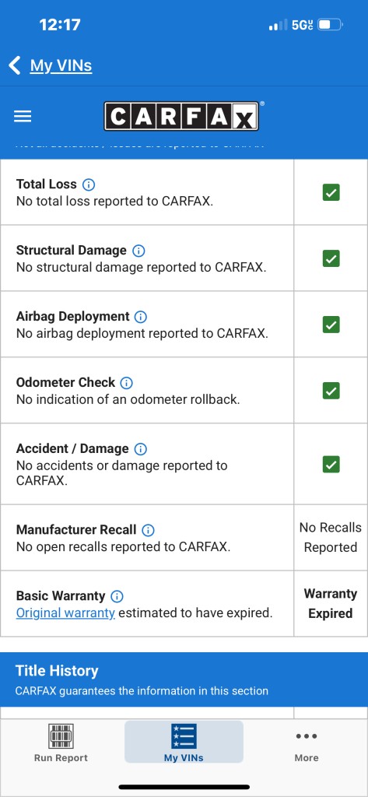Click the Total Loss green checkmark
The image size is (368, 797).
[331, 193]
